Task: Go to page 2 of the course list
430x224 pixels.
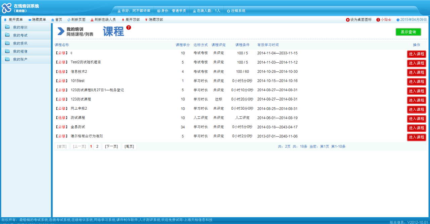Action: click(97, 147)
